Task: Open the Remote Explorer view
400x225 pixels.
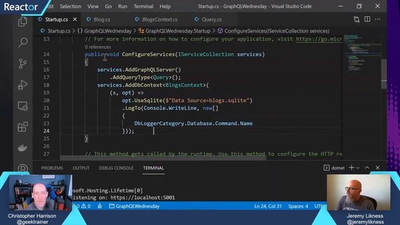Action: 22,106
